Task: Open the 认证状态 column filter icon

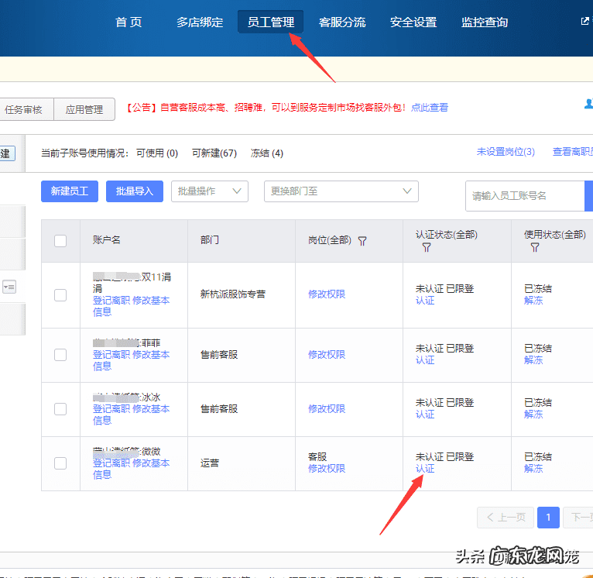Action: click(x=426, y=248)
